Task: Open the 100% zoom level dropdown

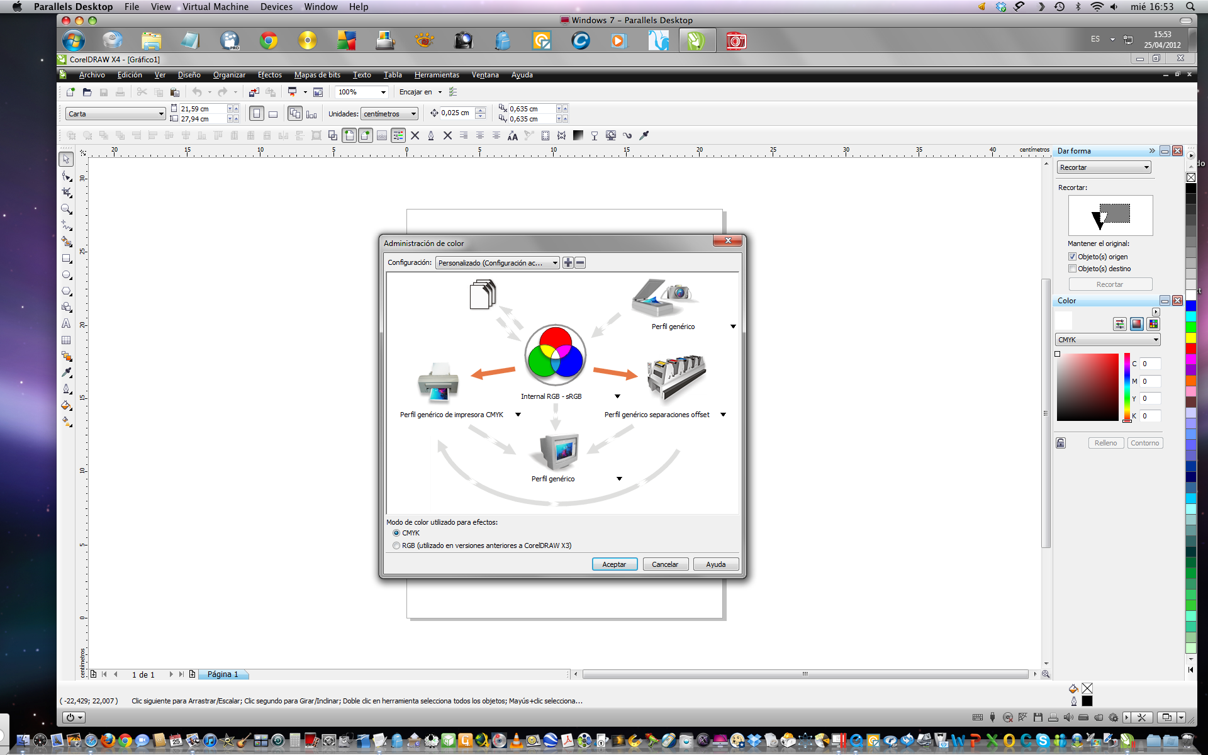Action: (x=362, y=92)
